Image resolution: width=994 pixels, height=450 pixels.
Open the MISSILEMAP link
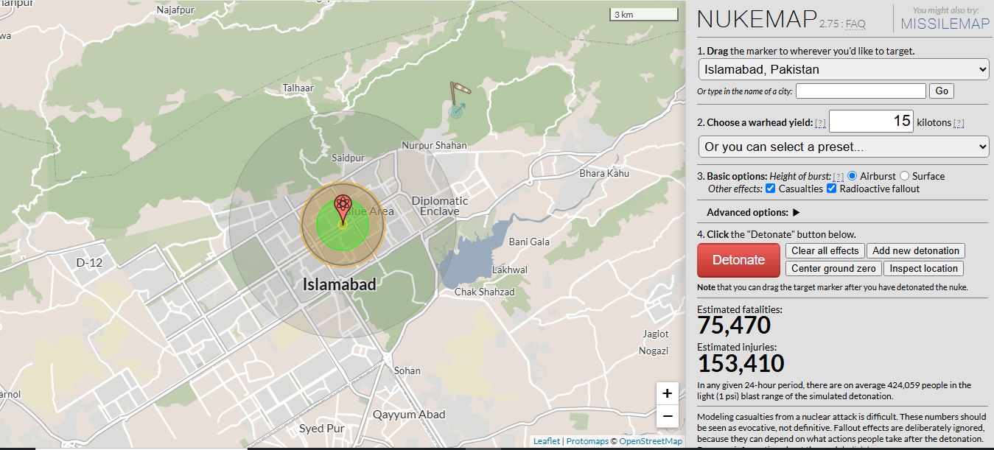[945, 24]
